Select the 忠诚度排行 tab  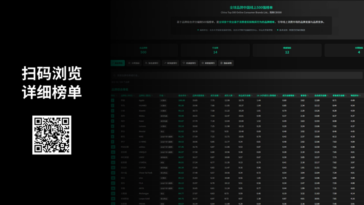(x=189, y=63)
